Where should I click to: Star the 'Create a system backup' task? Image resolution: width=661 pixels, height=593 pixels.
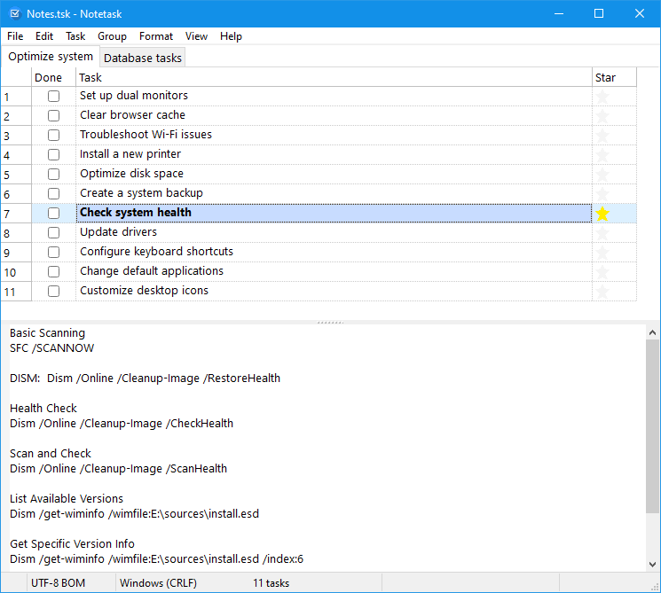[602, 194]
